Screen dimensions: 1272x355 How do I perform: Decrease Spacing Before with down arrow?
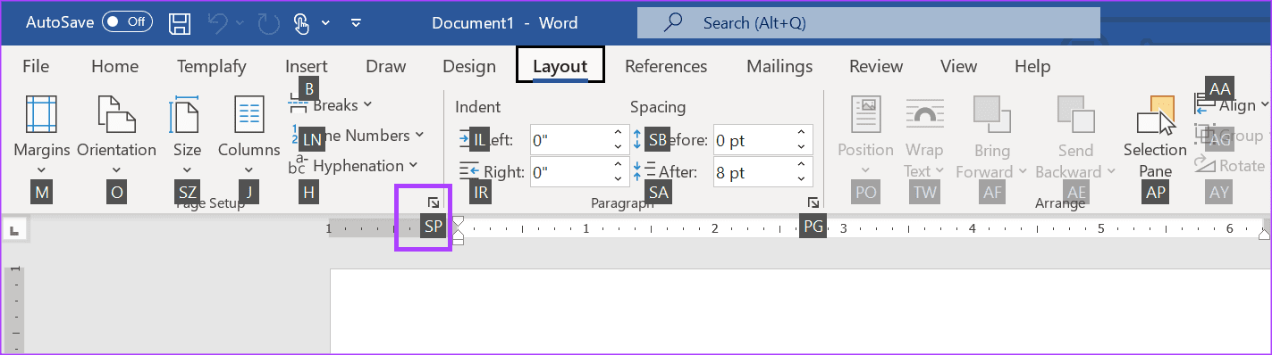click(x=801, y=147)
